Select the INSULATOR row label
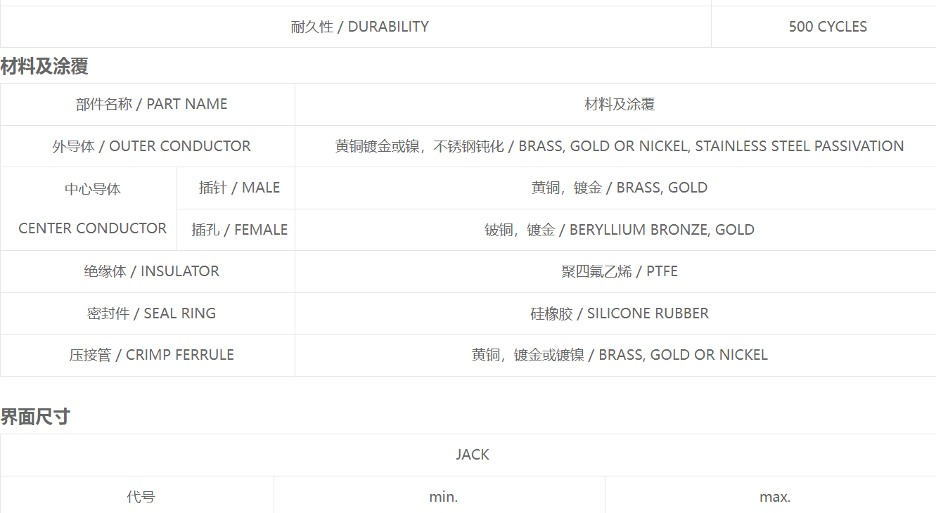 click(148, 271)
